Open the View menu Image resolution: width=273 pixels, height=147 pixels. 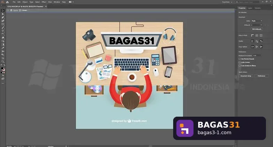click(x=50, y=2)
